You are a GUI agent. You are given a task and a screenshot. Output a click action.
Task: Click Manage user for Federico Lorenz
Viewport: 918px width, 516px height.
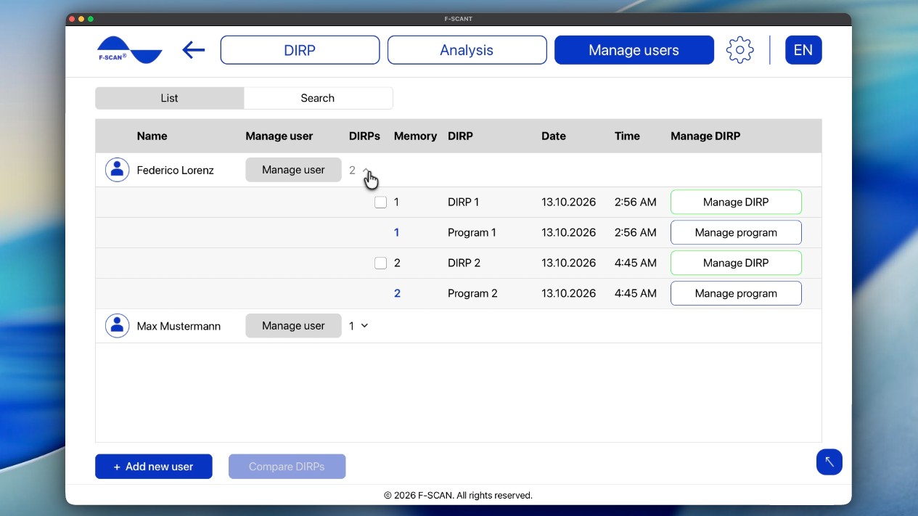coord(293,170)
